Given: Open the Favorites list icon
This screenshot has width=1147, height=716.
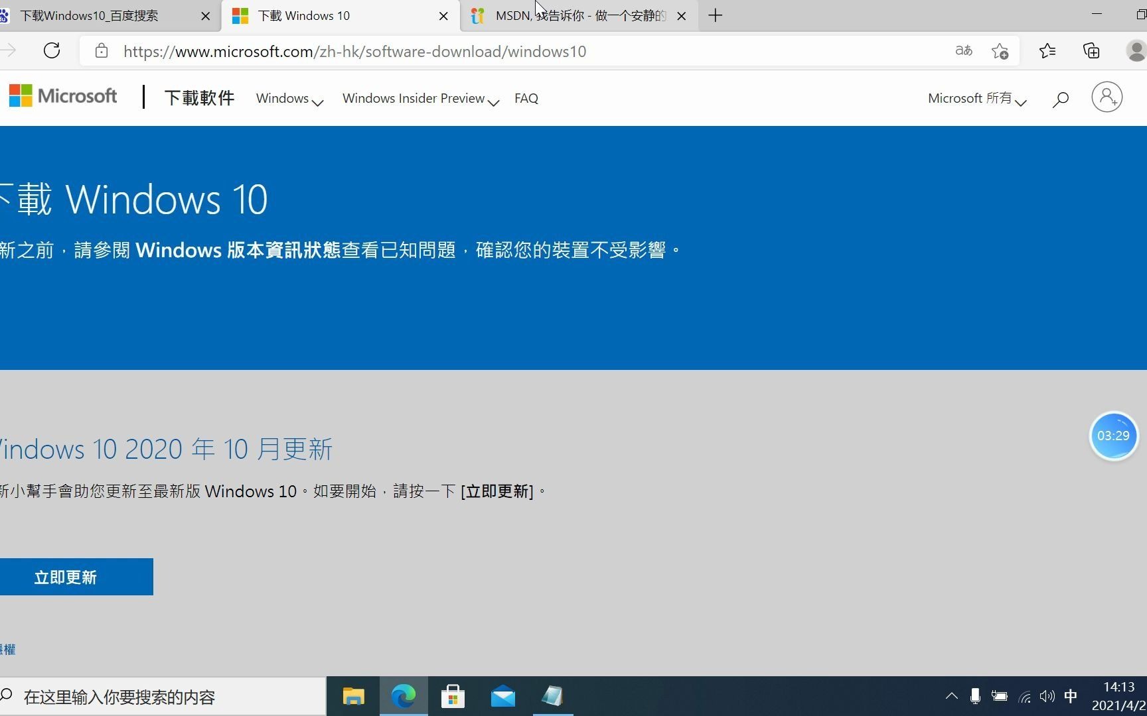Looking at the screenshot, I should click(1047, 51).
